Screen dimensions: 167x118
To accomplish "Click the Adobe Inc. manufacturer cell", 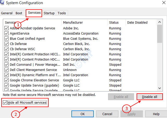I will (x=71, y=28).
